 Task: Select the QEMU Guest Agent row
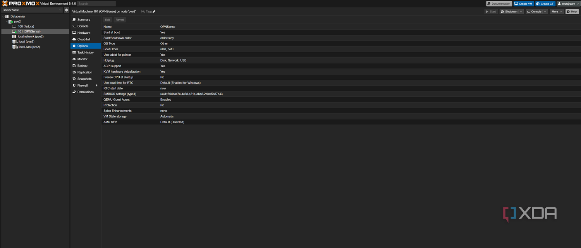coord(341,99)
